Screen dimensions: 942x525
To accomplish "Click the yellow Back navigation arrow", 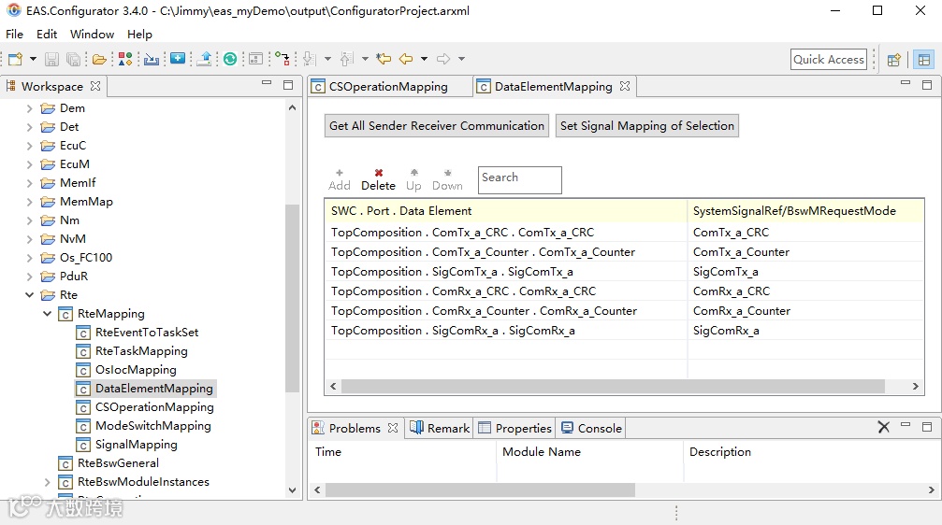I will (x=406, y=59).
